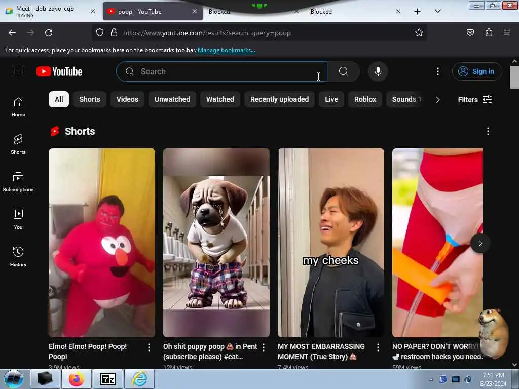Image resolution: width=519 pixels, height=389 pixels.
Task: Close the Meet tab
Action: pos(93,11)
